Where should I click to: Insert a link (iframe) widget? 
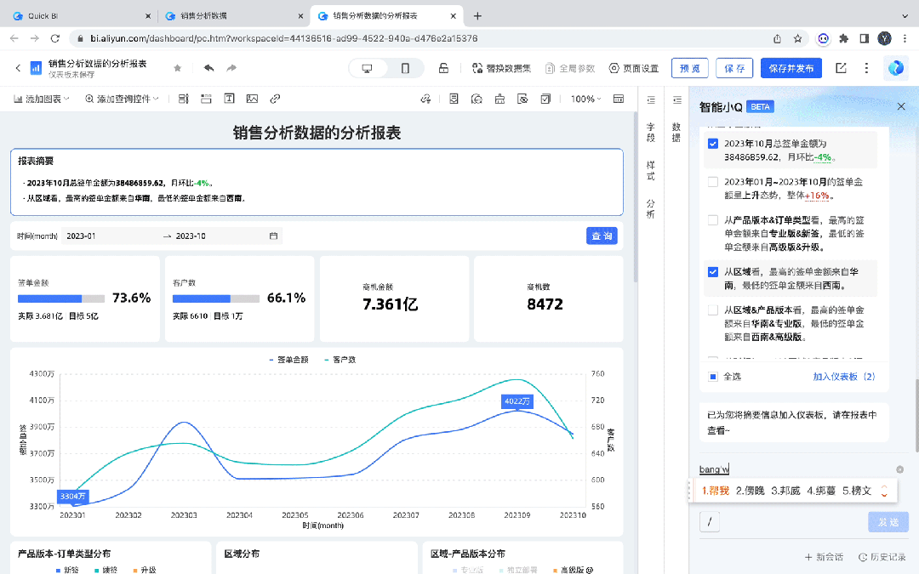275,99
